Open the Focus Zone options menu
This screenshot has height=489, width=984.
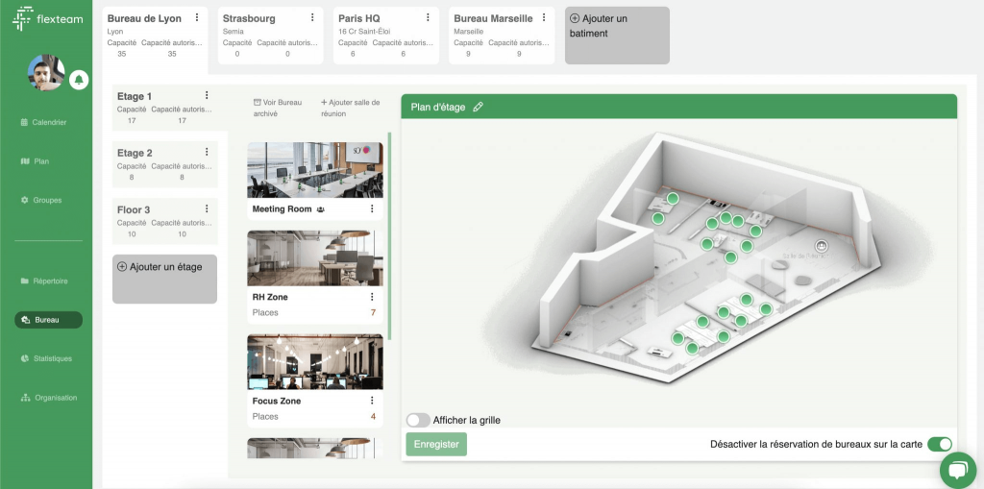372,401
